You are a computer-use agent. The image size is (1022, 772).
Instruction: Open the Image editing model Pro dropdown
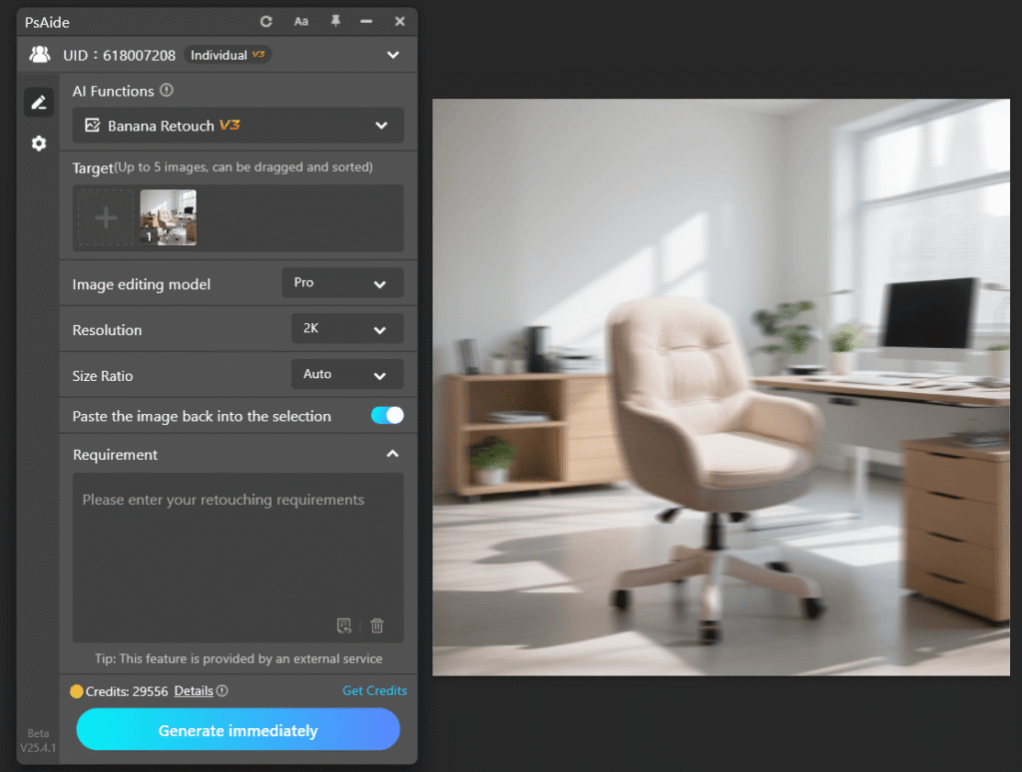click(x=342, y=282)
